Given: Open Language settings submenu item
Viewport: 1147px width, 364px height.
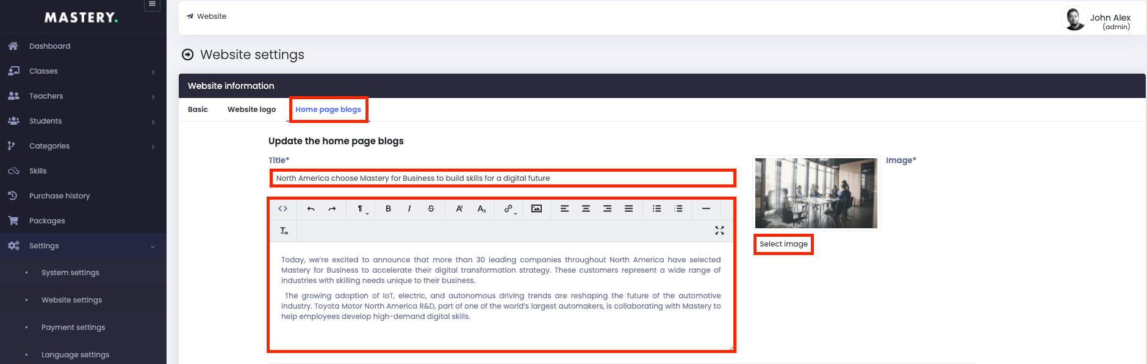Looking at the screenshot, I should point(75,355).
